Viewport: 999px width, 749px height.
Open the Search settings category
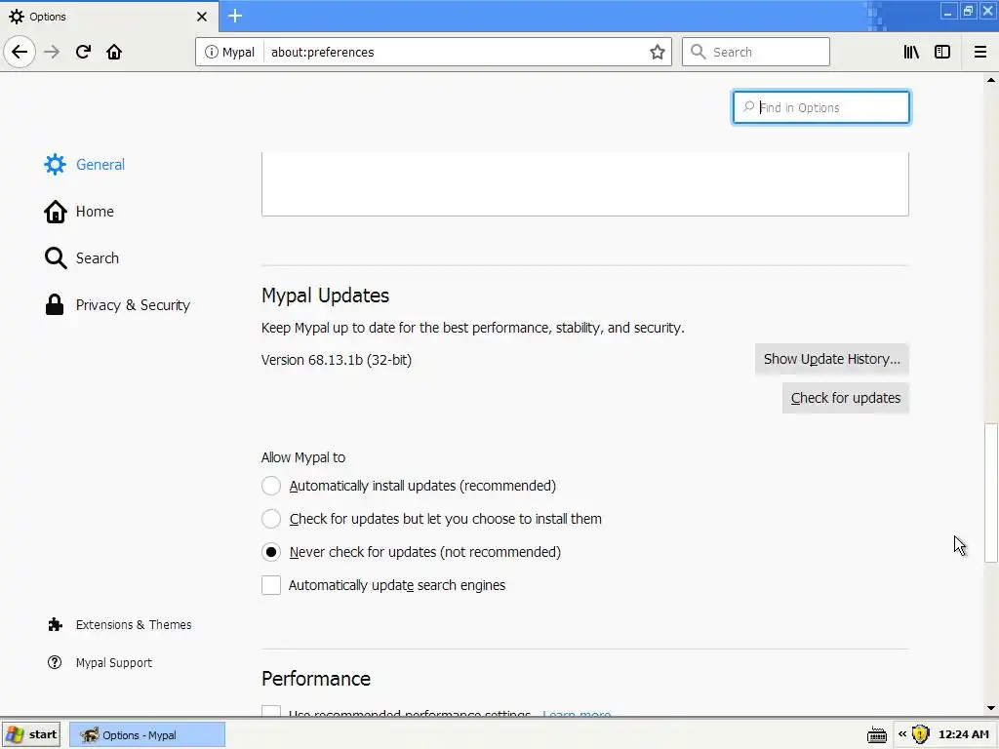point(82,257)
